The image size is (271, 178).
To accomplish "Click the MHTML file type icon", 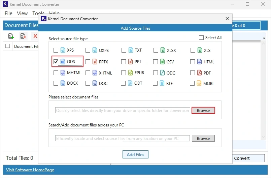I will tap(63, 73).
